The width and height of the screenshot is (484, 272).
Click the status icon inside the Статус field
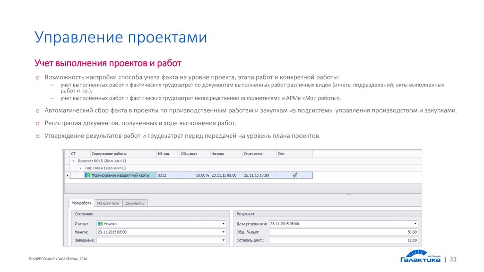click(x=100, y=224)
